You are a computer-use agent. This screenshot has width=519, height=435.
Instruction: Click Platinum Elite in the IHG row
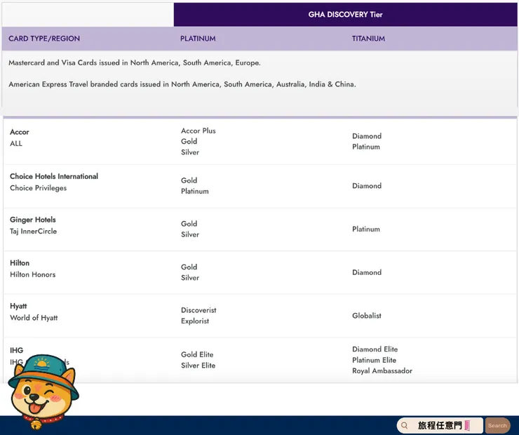click(x=375, y=360)
